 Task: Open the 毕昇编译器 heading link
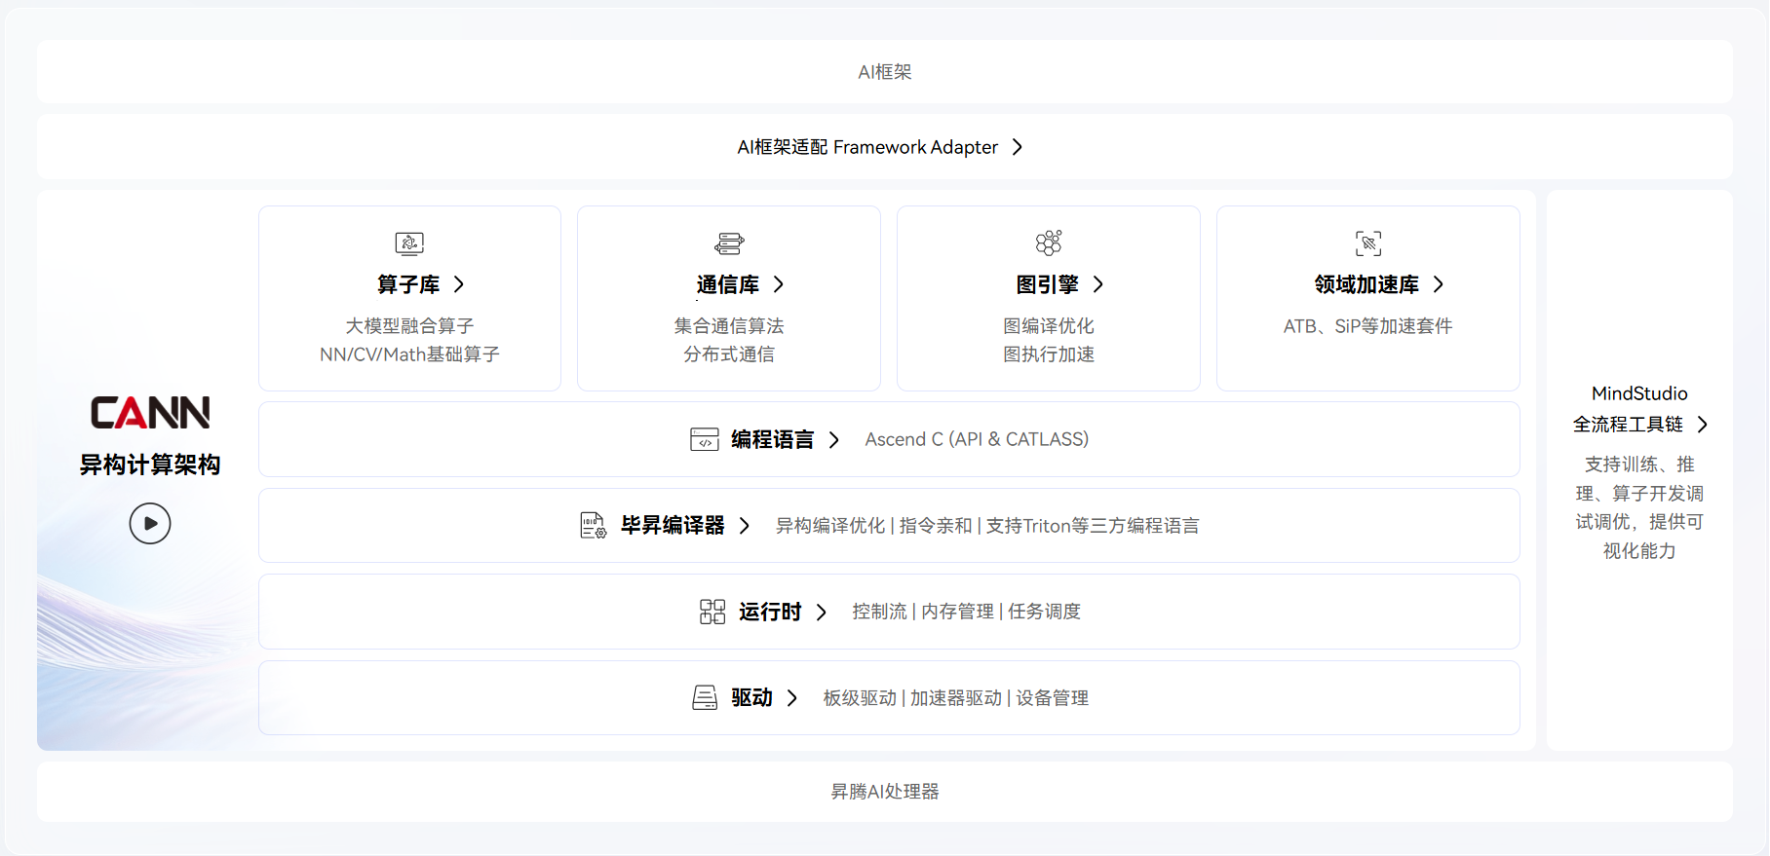click(673, 526)
